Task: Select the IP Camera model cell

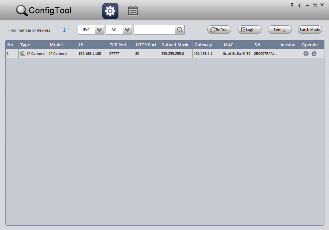Action: (x=63, y=54)
